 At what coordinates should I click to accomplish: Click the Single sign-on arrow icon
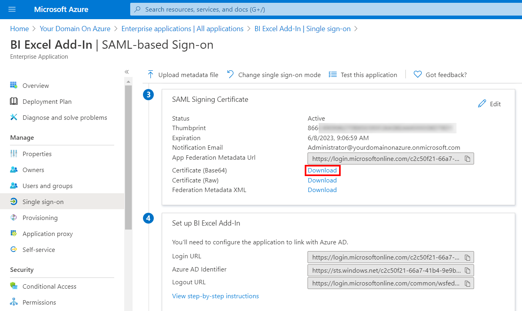(14, 202)
